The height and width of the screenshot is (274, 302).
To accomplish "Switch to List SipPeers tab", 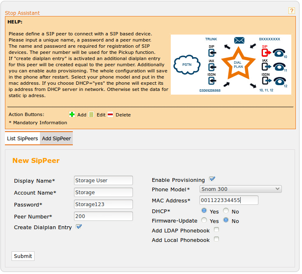I will click(x=22, y=139).
